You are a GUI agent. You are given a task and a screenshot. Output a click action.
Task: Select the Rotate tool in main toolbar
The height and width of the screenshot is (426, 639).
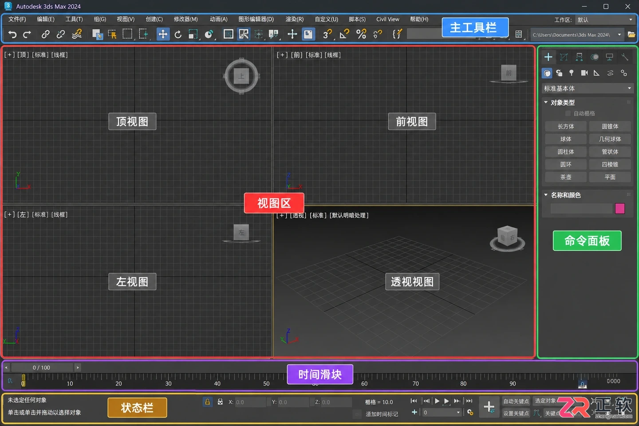pos(178,34)
